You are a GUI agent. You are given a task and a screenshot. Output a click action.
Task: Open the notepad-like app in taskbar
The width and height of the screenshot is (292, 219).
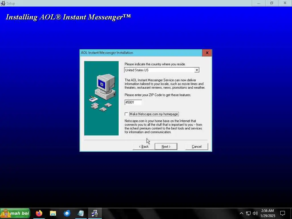pyautogui.click(x=81, y=213)
